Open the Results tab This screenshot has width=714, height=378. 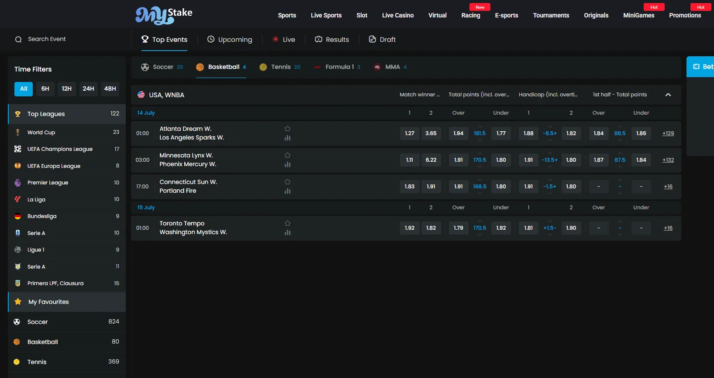click(x=332, y=39)
